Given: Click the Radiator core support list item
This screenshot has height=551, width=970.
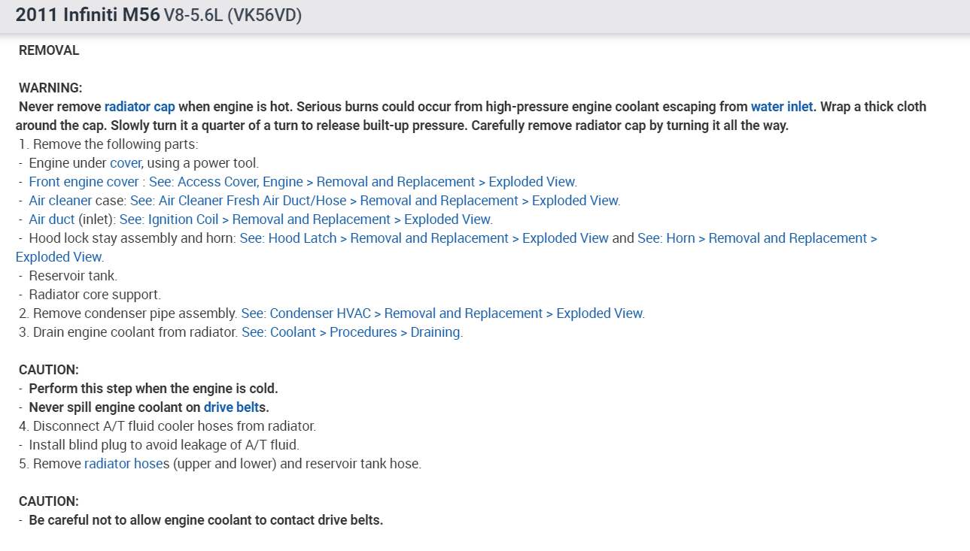Looking at the screenshot, I should click(x=95, y=295).
